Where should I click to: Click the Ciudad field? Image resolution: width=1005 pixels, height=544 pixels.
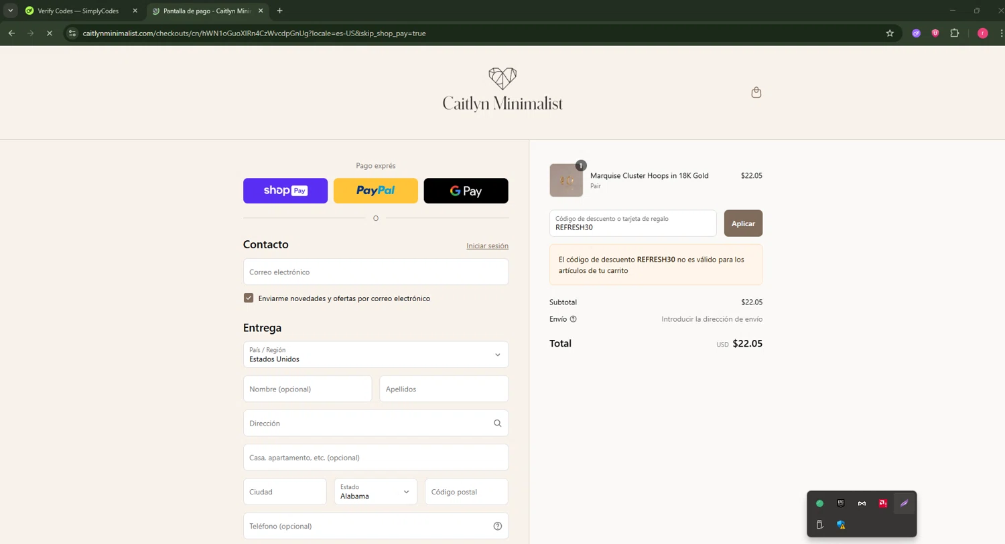click(285, 492)
